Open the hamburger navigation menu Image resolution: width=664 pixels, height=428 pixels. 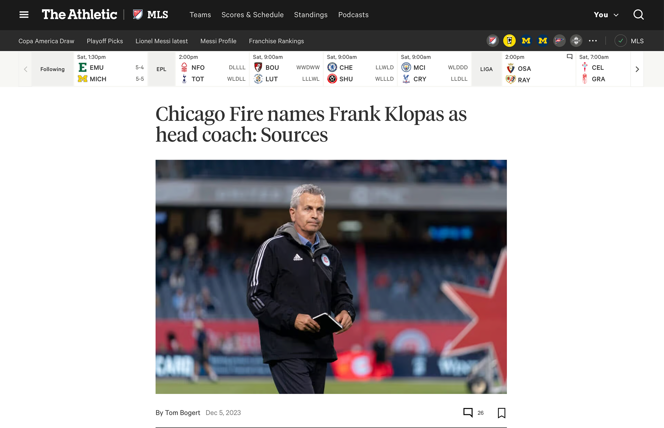pyautogui.click(x=24, y=15)
